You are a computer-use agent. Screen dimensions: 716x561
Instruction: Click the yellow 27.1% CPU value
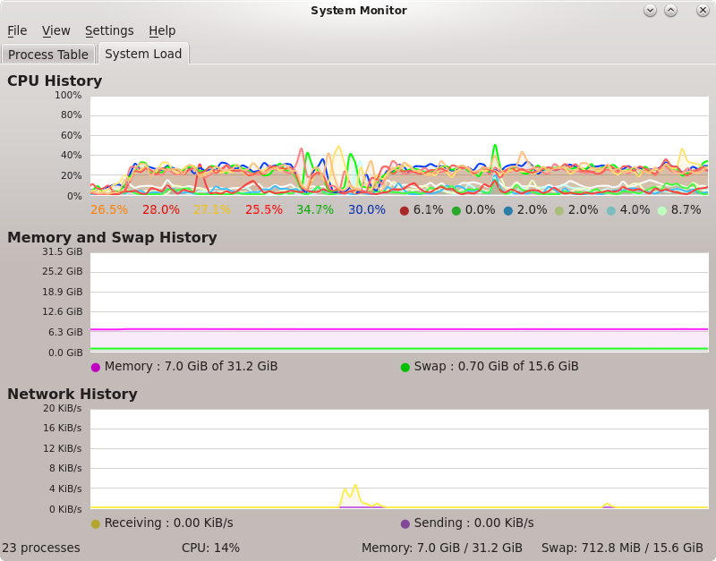click(212, 209)
